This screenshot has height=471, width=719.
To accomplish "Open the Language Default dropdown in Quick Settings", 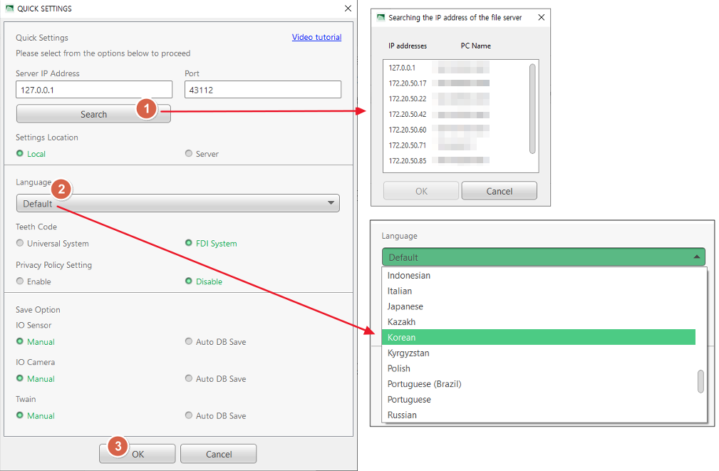I will tap(178, 203).
